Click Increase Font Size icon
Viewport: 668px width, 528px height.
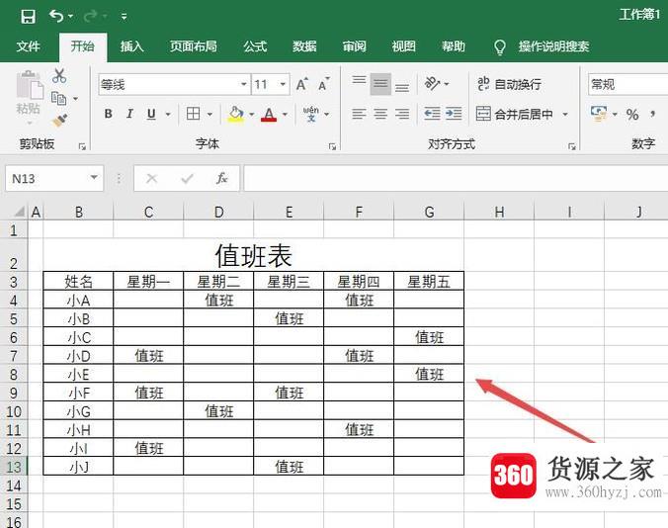tap(302, 84)
